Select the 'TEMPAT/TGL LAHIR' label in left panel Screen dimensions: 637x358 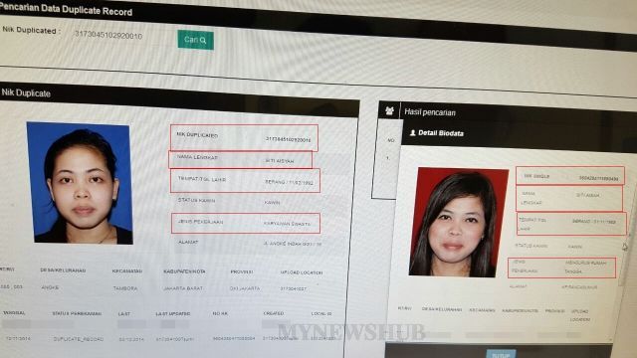(202, 179)
